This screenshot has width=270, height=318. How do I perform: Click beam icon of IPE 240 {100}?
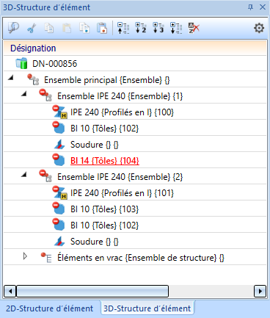coord(59,112)
